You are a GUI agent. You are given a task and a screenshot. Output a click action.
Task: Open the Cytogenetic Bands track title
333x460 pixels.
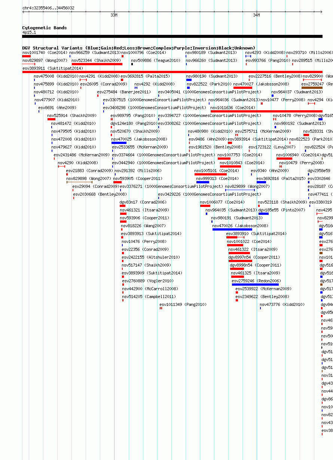point(45,28)
